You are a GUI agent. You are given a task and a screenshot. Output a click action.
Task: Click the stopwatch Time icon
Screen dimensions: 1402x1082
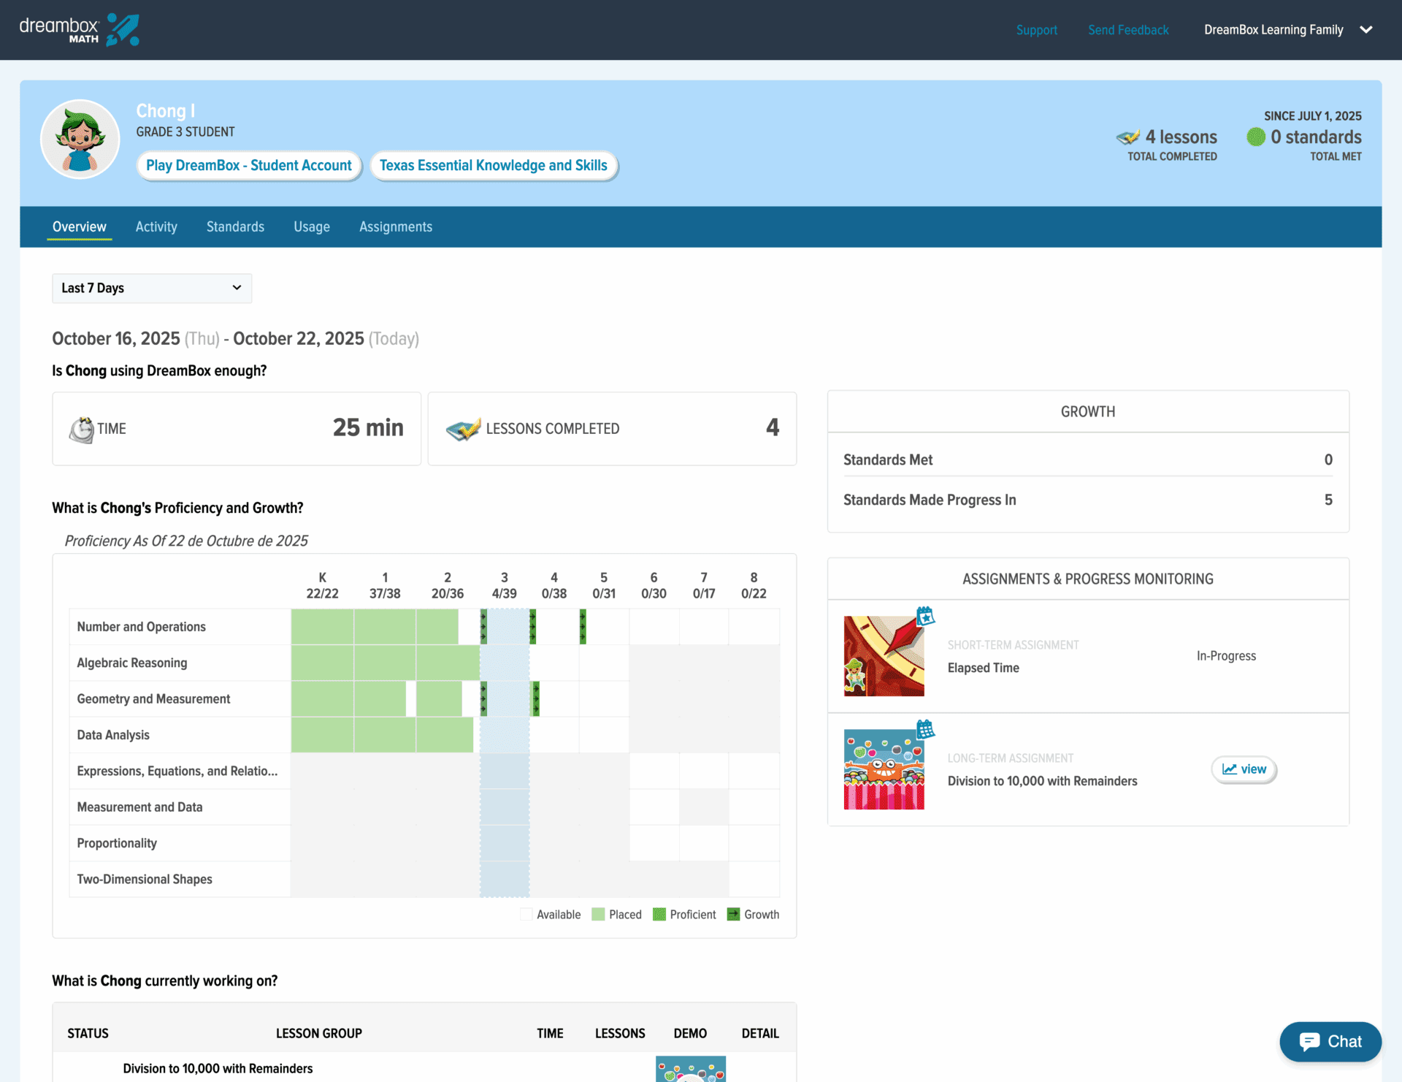pos(82,429)
